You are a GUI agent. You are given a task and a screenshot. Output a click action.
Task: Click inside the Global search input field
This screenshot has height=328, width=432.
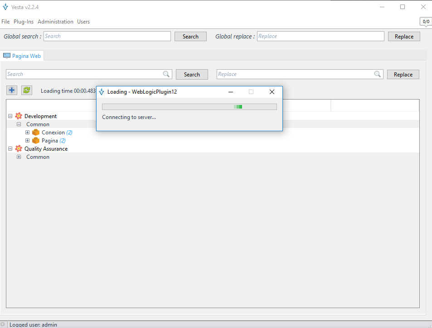tap(107, 36)
